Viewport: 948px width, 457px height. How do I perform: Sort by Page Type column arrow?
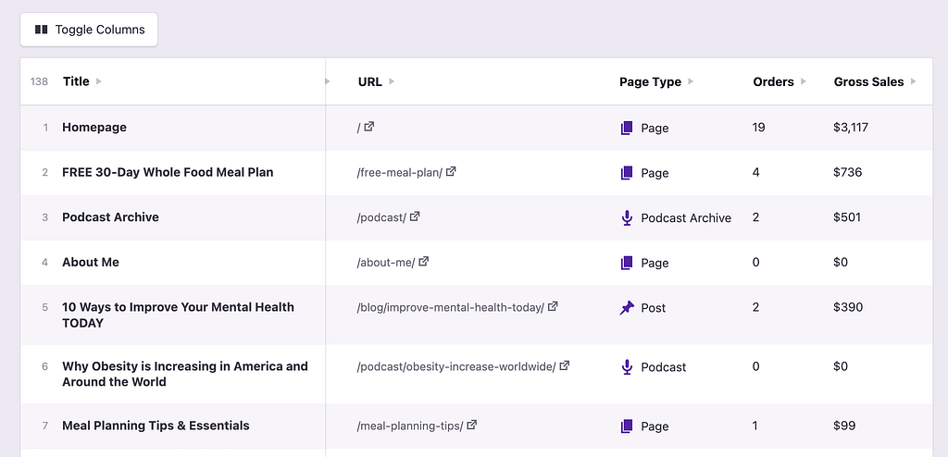(691, 81)
